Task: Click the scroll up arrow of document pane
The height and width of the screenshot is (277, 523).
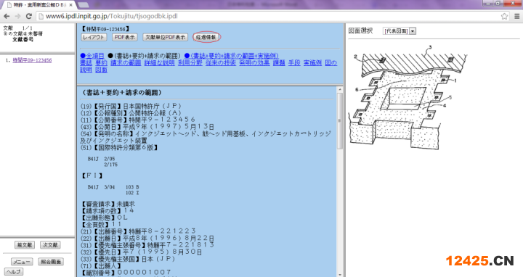Action: pyautogui.click(x=340, y=90)
